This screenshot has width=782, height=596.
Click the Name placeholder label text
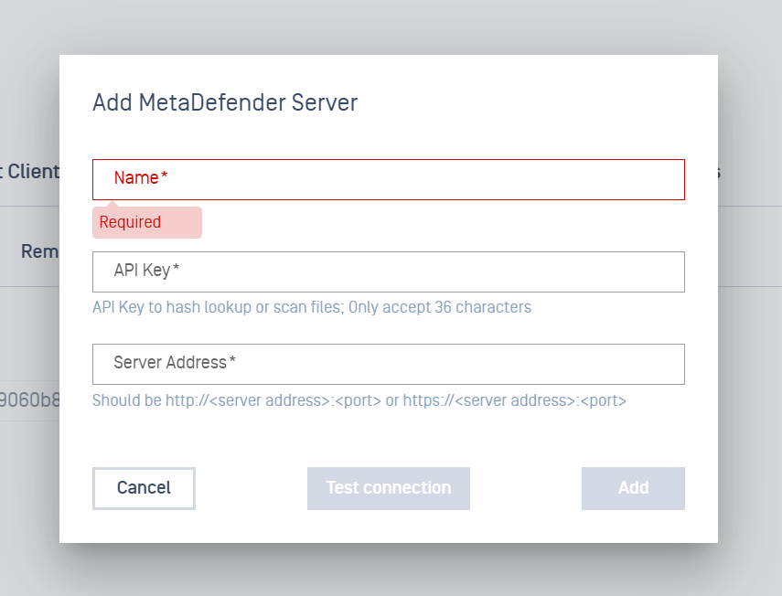pyautogui.click(x=136, y=178)
